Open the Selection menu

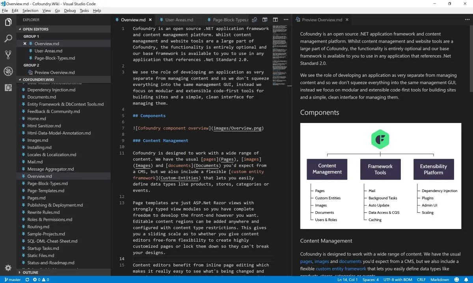pos(30,11)
